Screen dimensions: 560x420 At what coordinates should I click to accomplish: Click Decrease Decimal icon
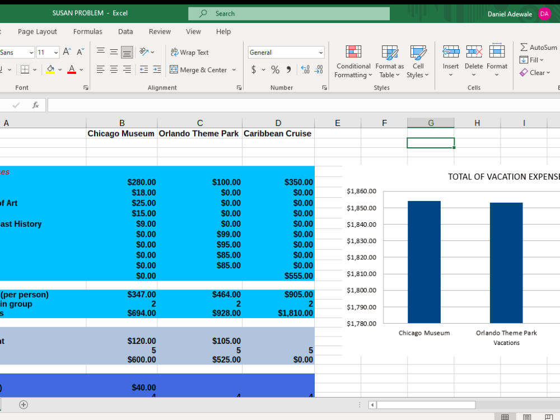point(319,69)
